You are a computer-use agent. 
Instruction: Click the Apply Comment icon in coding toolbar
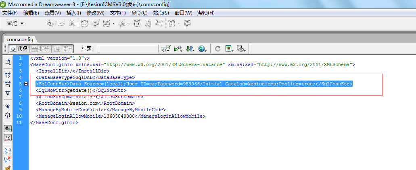[x=8, y=151]
